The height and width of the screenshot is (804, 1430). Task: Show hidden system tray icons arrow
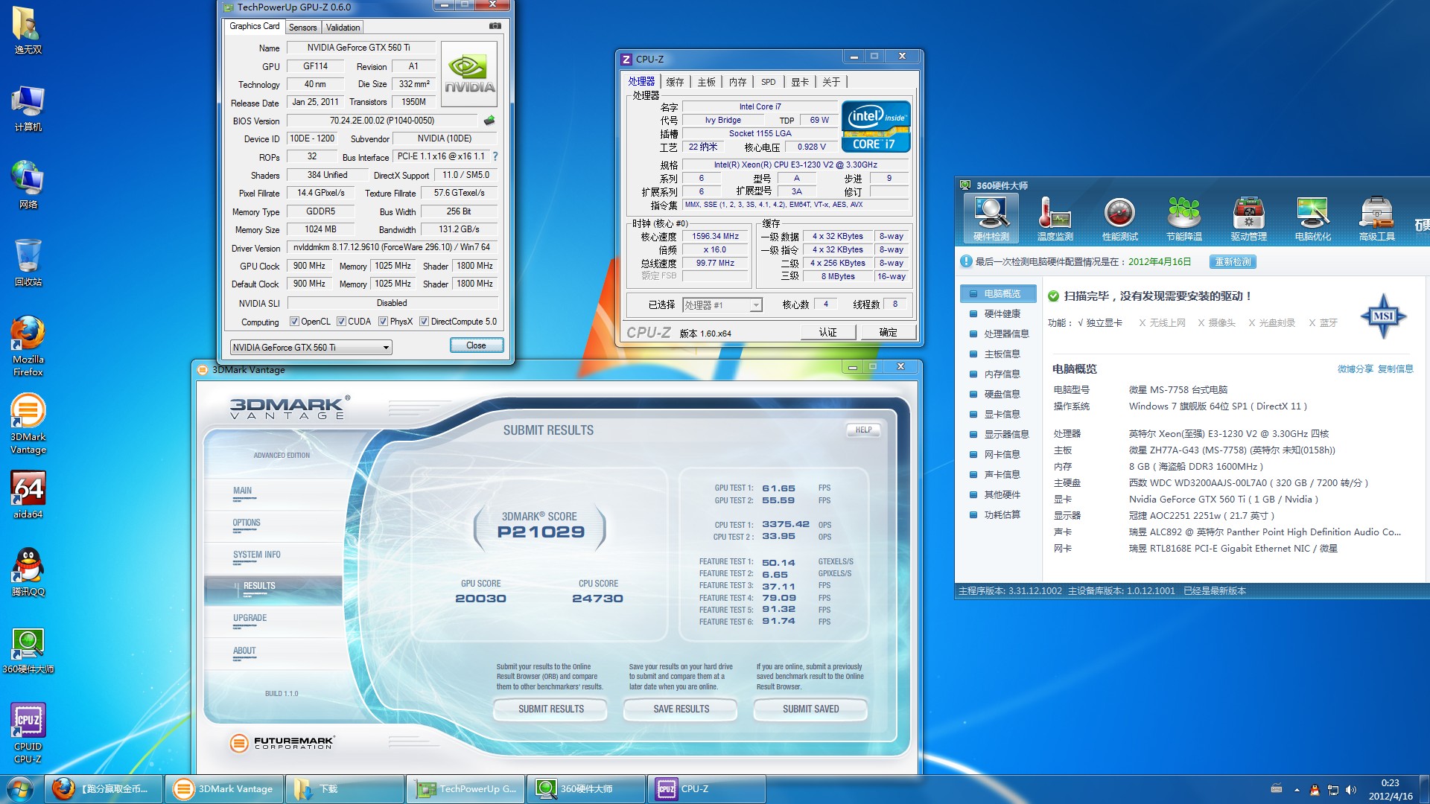click(1297, 790)
